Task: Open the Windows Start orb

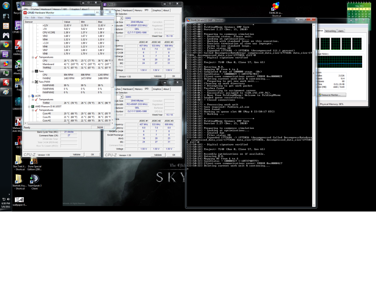Action: pos(6,5)
